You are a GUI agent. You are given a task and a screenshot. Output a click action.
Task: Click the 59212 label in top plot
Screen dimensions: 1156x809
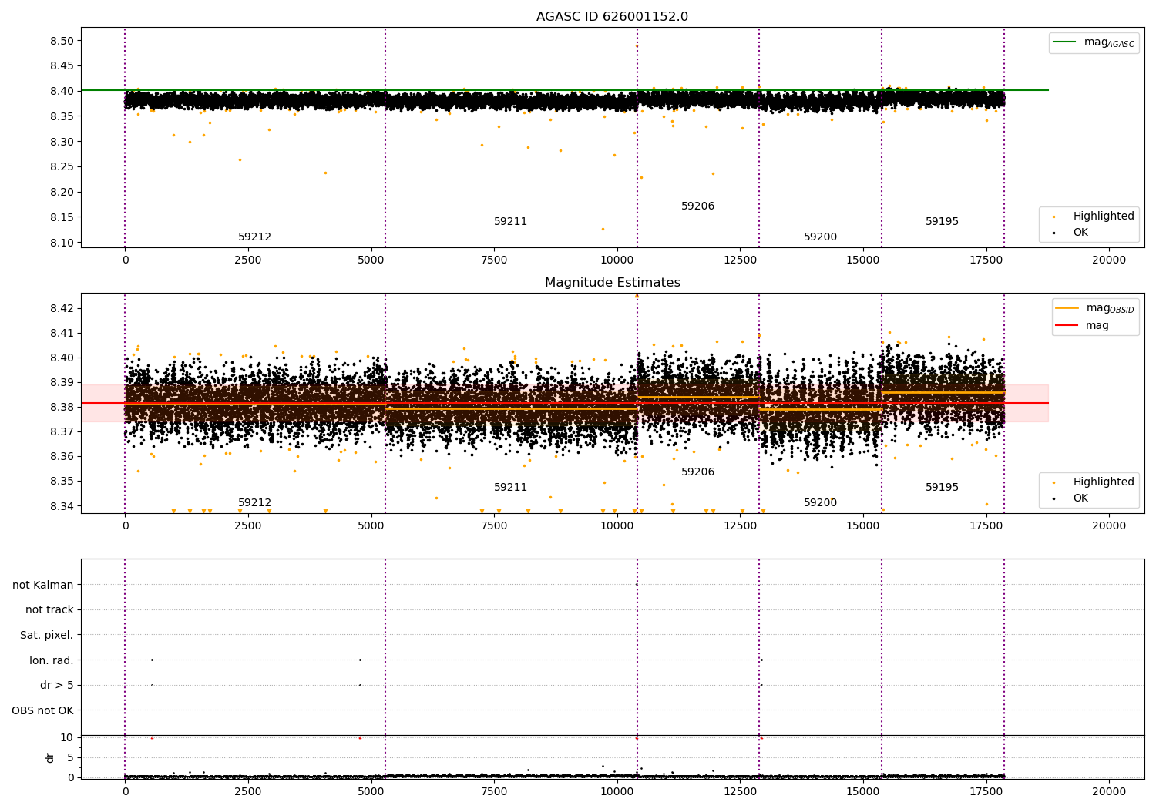(254, 237)
